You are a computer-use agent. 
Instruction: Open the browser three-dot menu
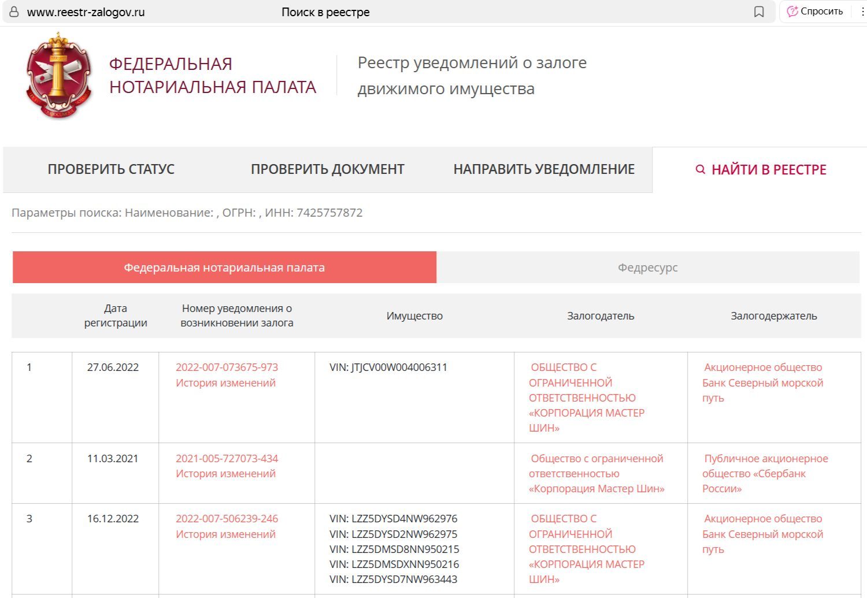coord(862,12)
